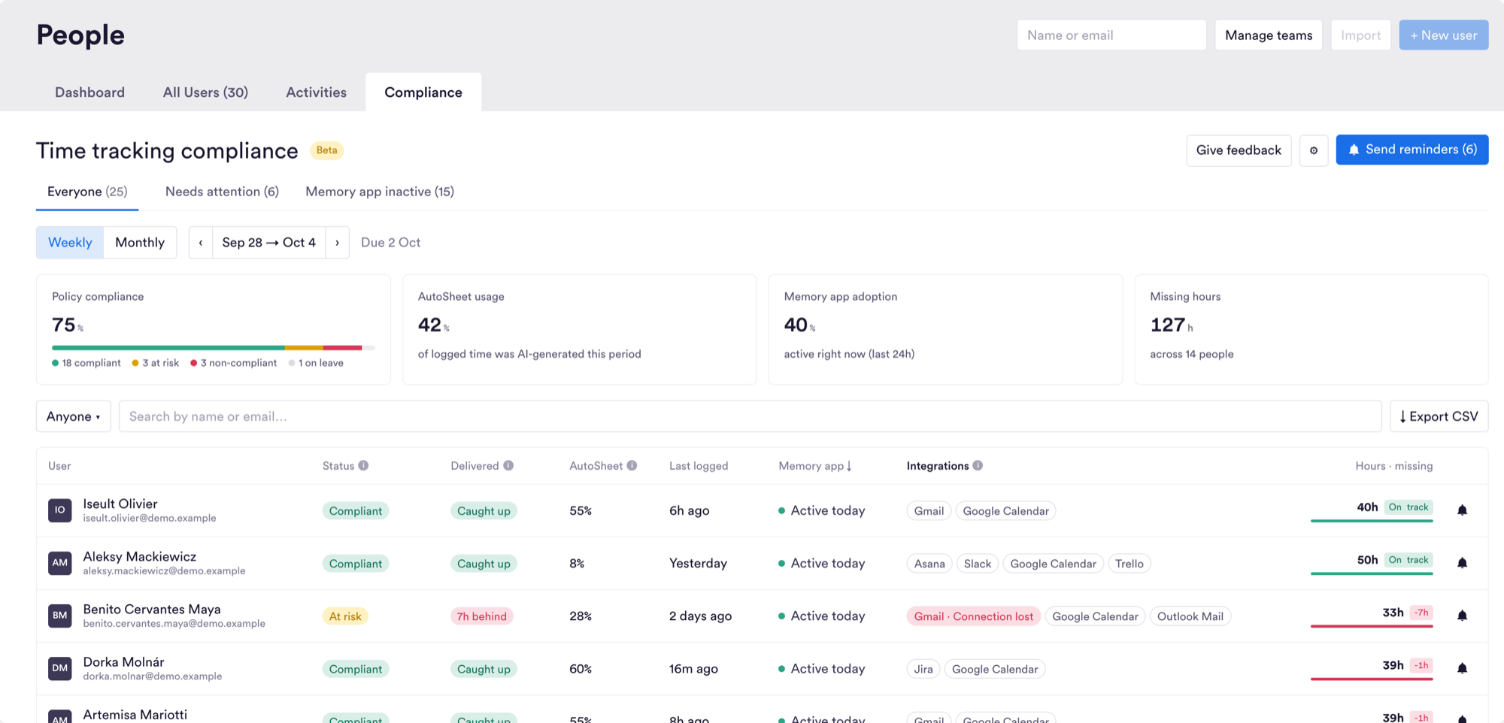Click Gmail · Connection lost tag for Benito
This screenshot has height=723, width=1504.
pyautogui.click(x=974, y=616)
